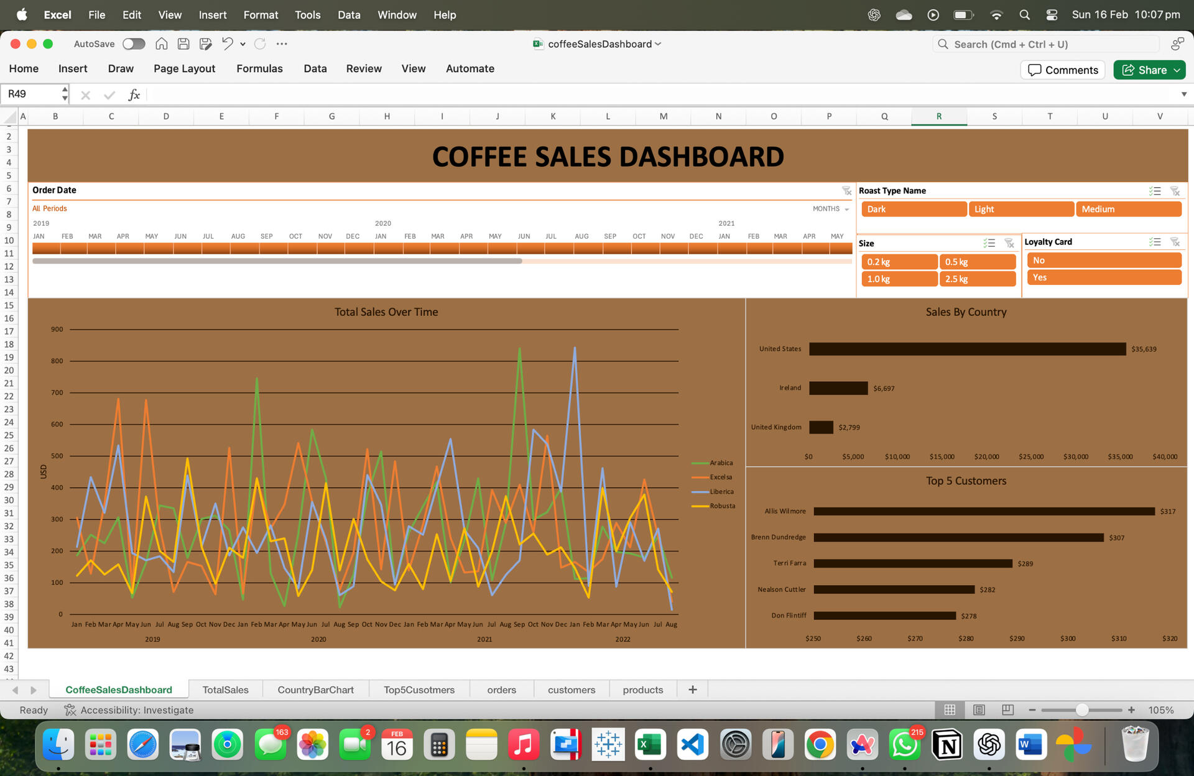This screenshot has height=776, width=1194.
Task: Click the zoom slider in the status bar
Action: point(1081,709)
